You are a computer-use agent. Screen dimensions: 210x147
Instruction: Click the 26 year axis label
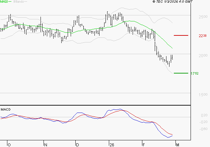pyautogui.click(x=112, y=145)
